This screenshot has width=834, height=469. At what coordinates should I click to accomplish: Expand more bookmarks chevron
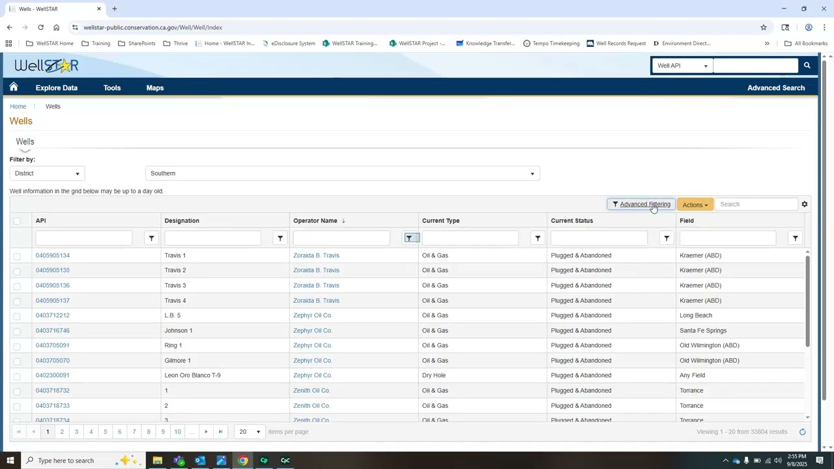767,44
